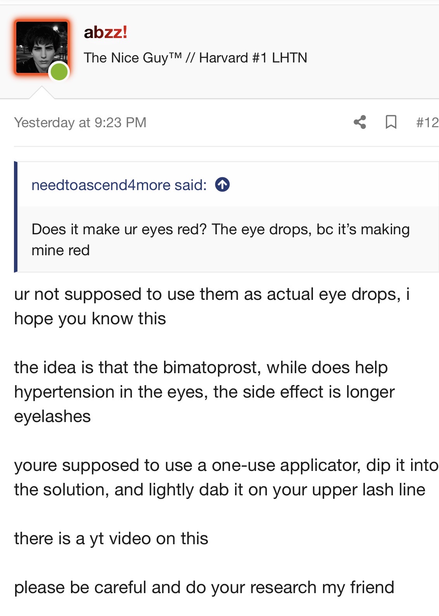Open the abzz! username profile link

point(105,32)
